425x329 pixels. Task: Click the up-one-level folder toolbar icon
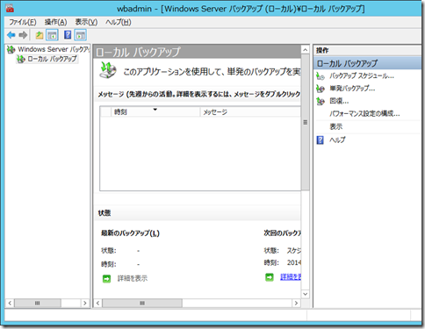click(40, 35)
